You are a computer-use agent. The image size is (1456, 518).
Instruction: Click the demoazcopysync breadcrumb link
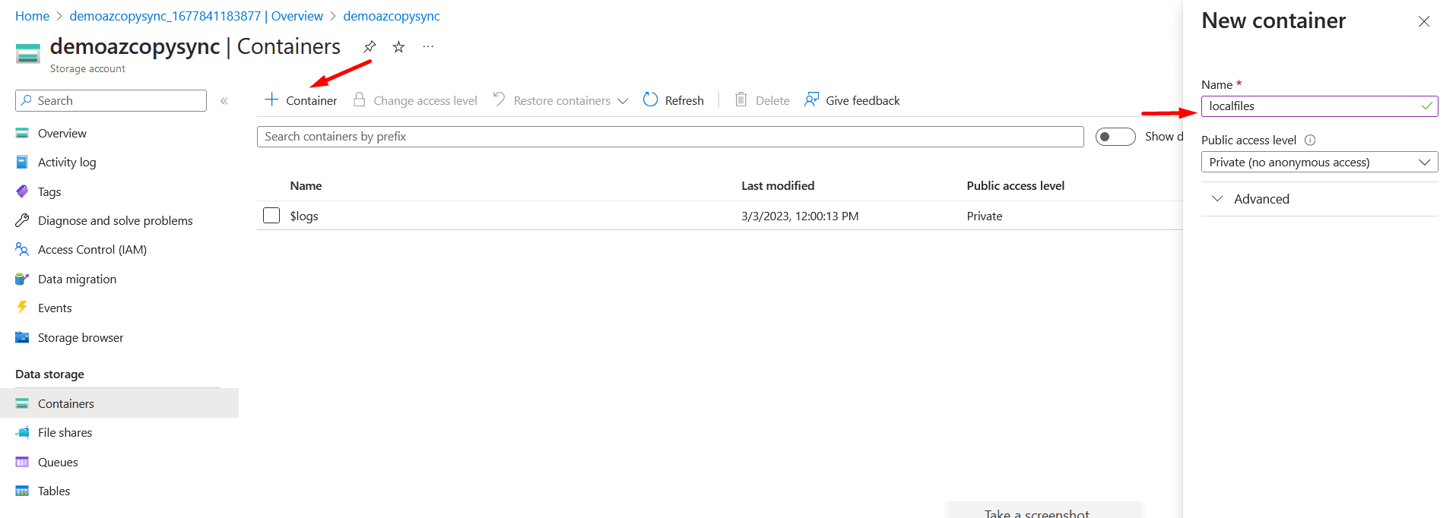coord(392,16)
